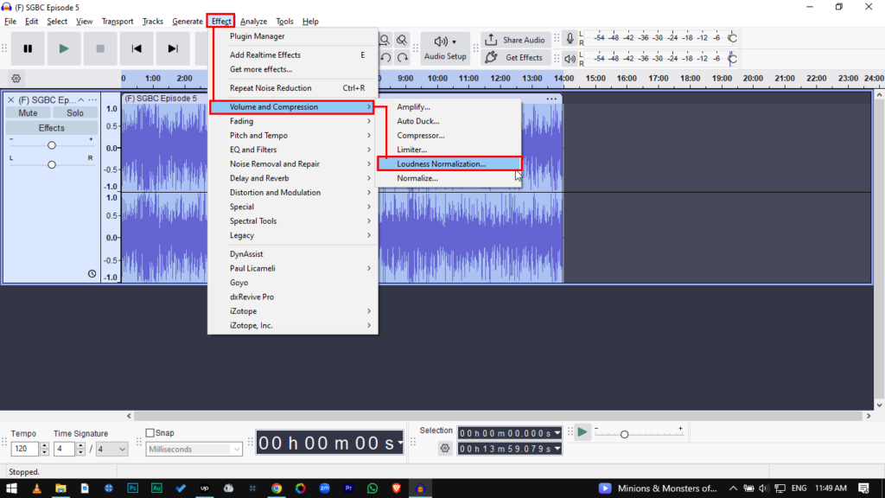Click the track gain slider knob
The width and height of the screenshot is (885, 498).
52,145
